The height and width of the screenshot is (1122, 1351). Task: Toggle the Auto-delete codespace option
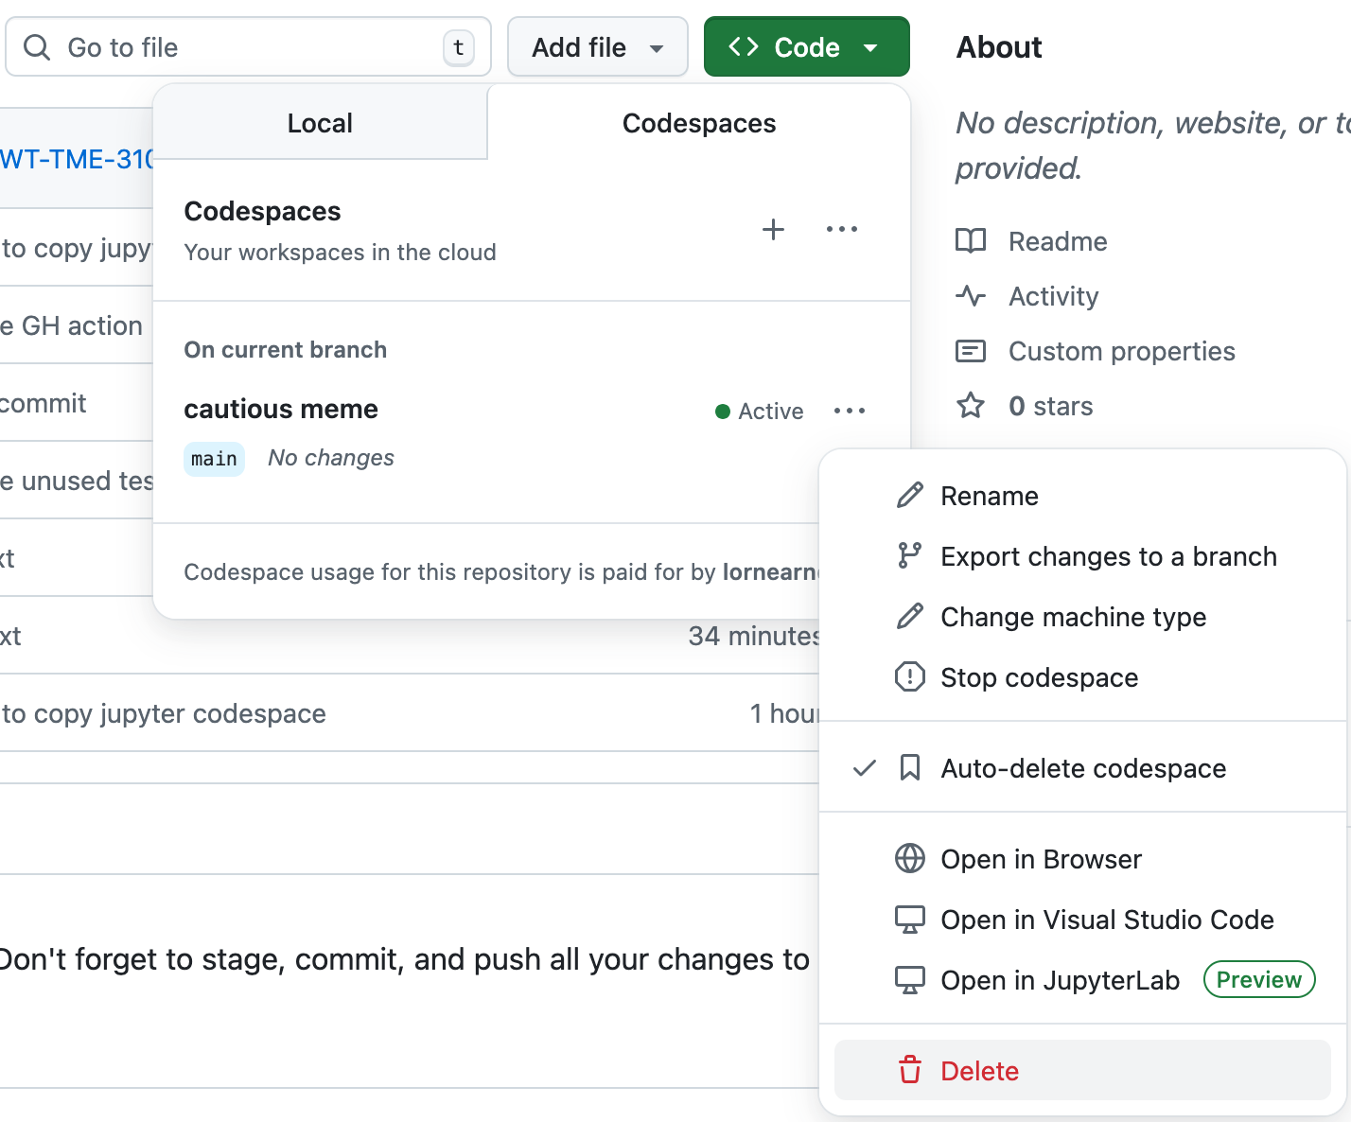point(1082,768)
